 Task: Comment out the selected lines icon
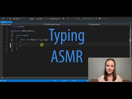[94, 19]
